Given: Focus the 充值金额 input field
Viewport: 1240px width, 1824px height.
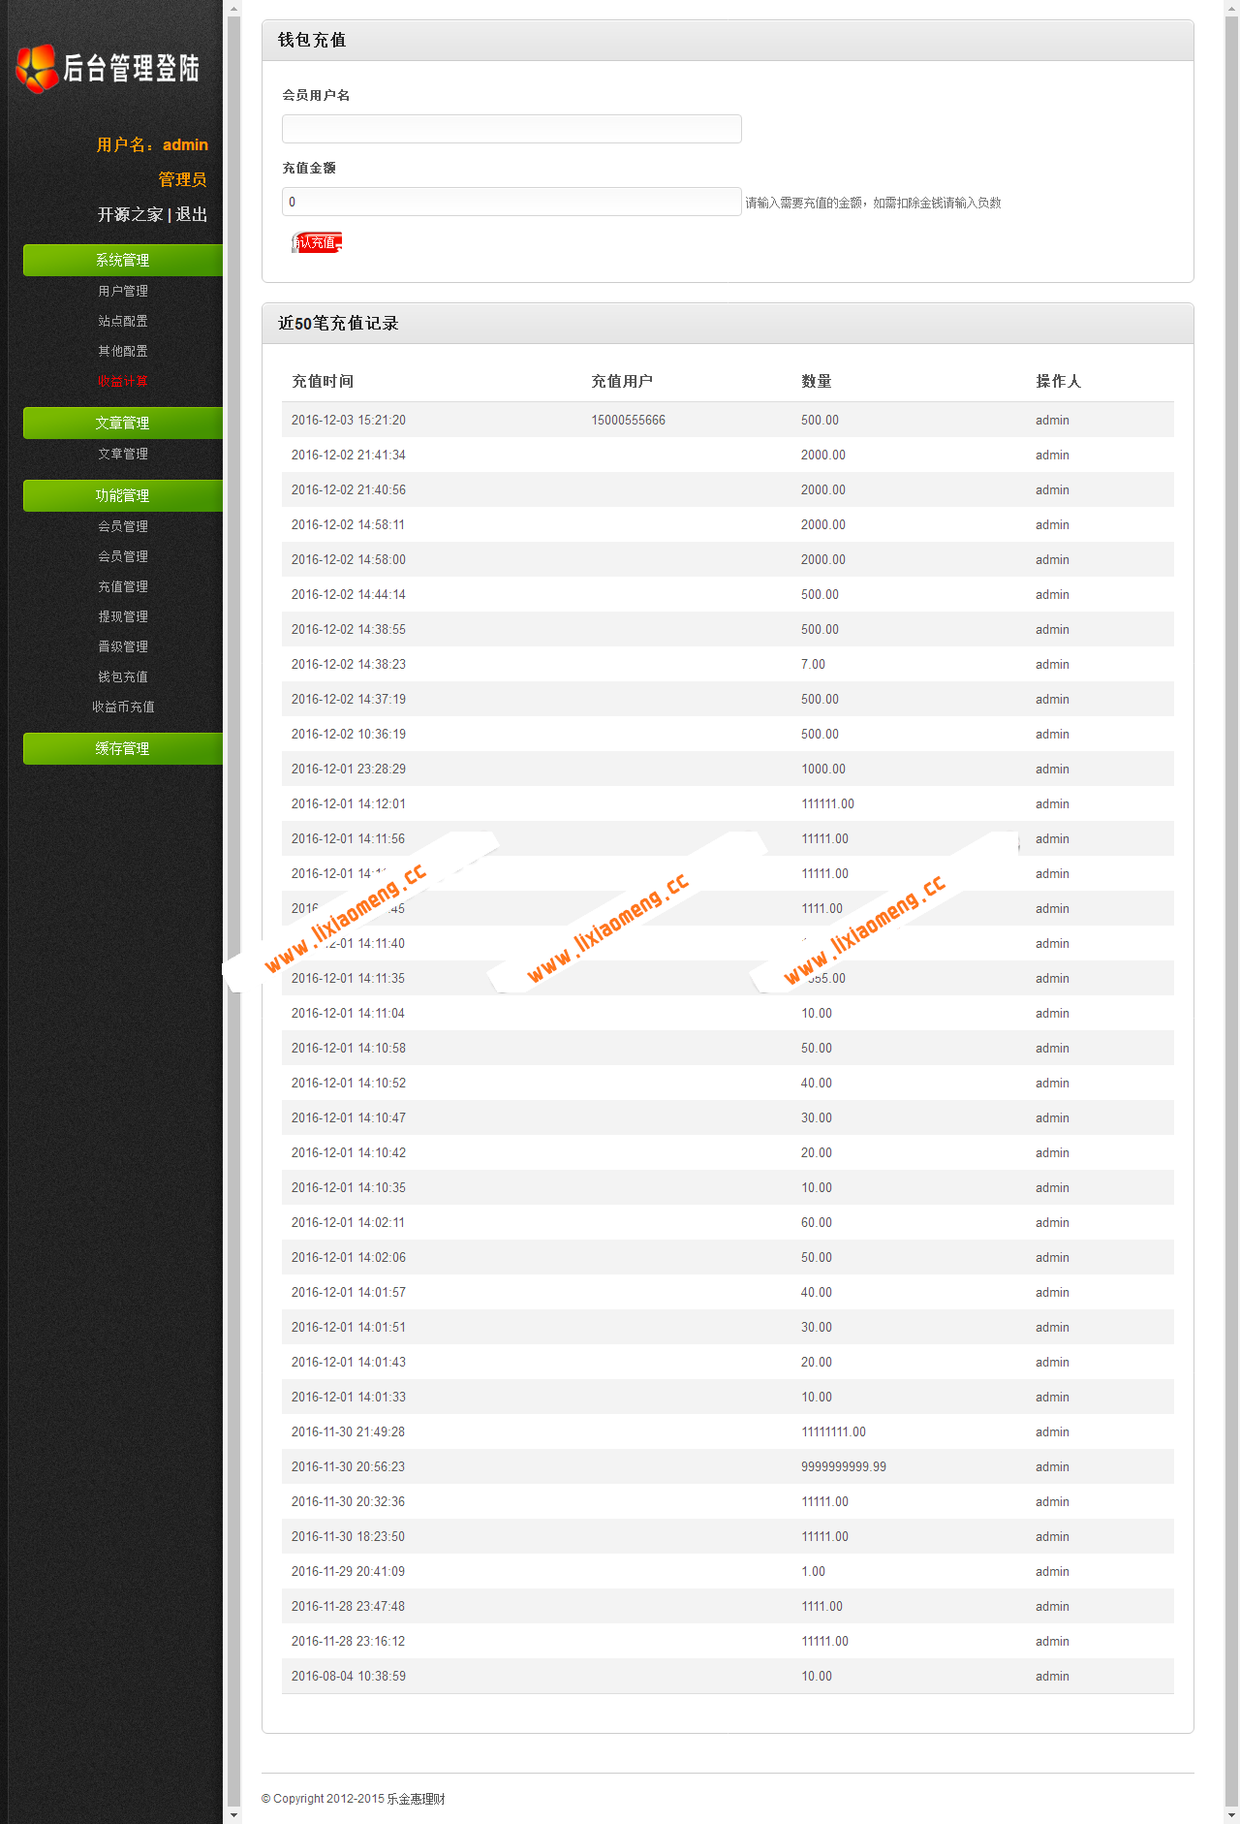Looking at the screenshot, I should click(511, 202).
